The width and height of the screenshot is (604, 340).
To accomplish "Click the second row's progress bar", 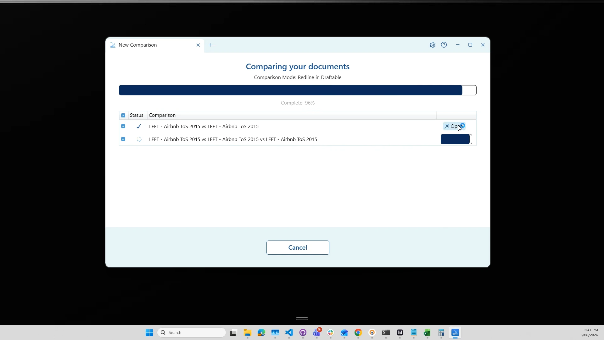I will click(456, 139).
